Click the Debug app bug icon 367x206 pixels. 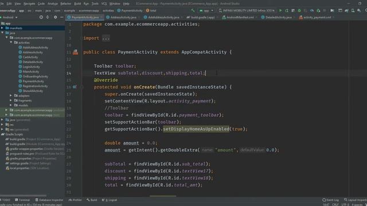click(x=299, y=10)
